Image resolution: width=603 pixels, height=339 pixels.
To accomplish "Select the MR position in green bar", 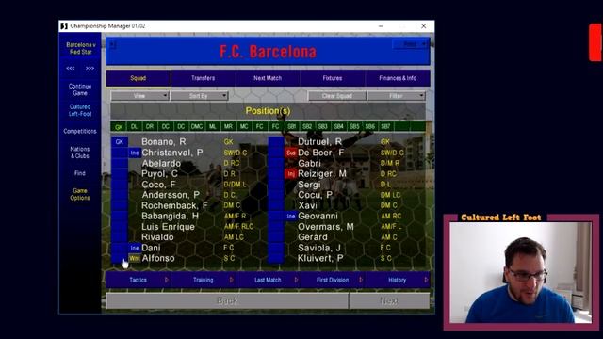I will pyautogui.click(x=228, y=126).
